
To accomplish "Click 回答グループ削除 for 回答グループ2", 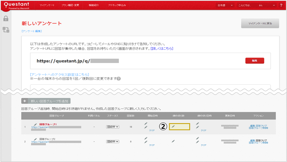I will point(258,143).
